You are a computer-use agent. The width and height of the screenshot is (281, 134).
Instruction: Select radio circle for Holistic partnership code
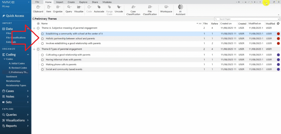43,39
